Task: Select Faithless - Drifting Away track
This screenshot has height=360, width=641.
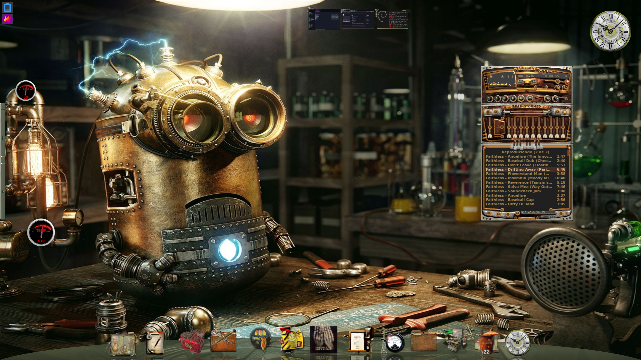Action: (x=525, y=169)
